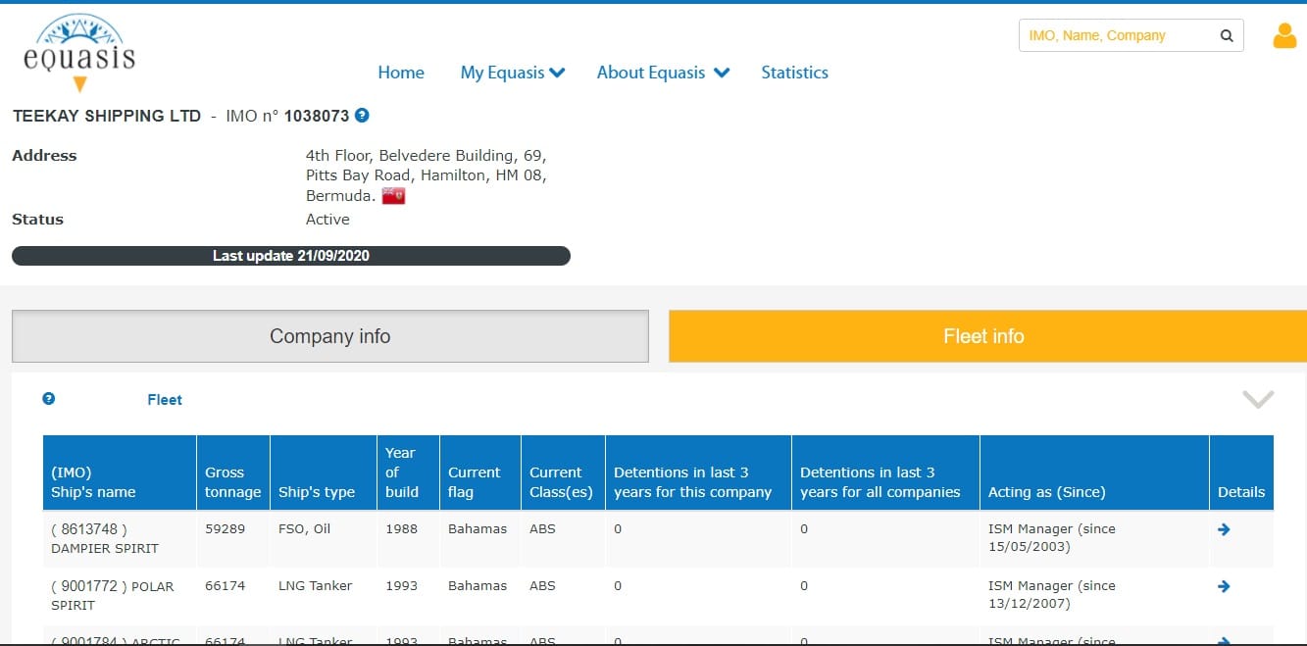Click the help icon beside Fleet
Screen dimensions: 1307x646
(x=49, y=399)
